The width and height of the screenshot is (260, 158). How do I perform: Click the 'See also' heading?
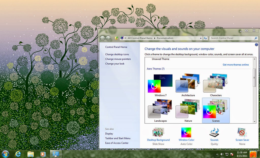[x=109, y=129]
